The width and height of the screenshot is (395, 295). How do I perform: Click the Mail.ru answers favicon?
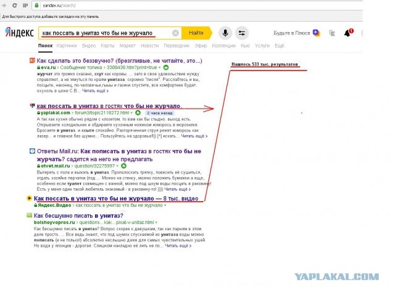click(x=32, y=151)
